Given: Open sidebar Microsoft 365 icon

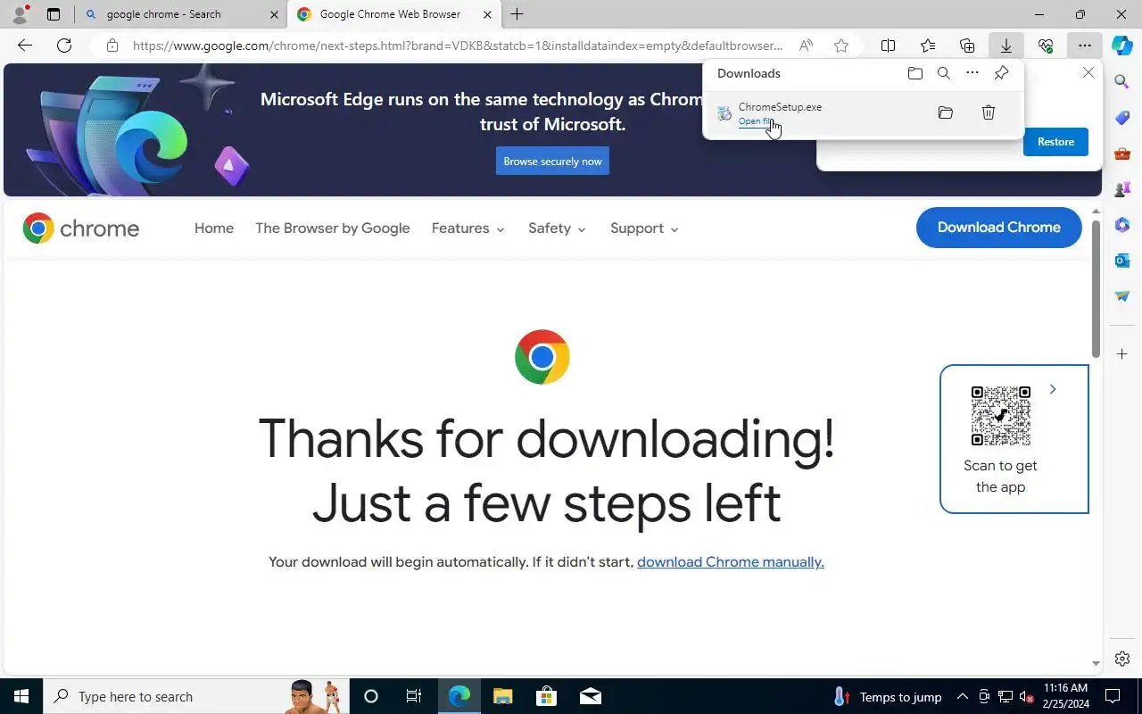Looking at the screenshot, I should (x=1122, y=225).
